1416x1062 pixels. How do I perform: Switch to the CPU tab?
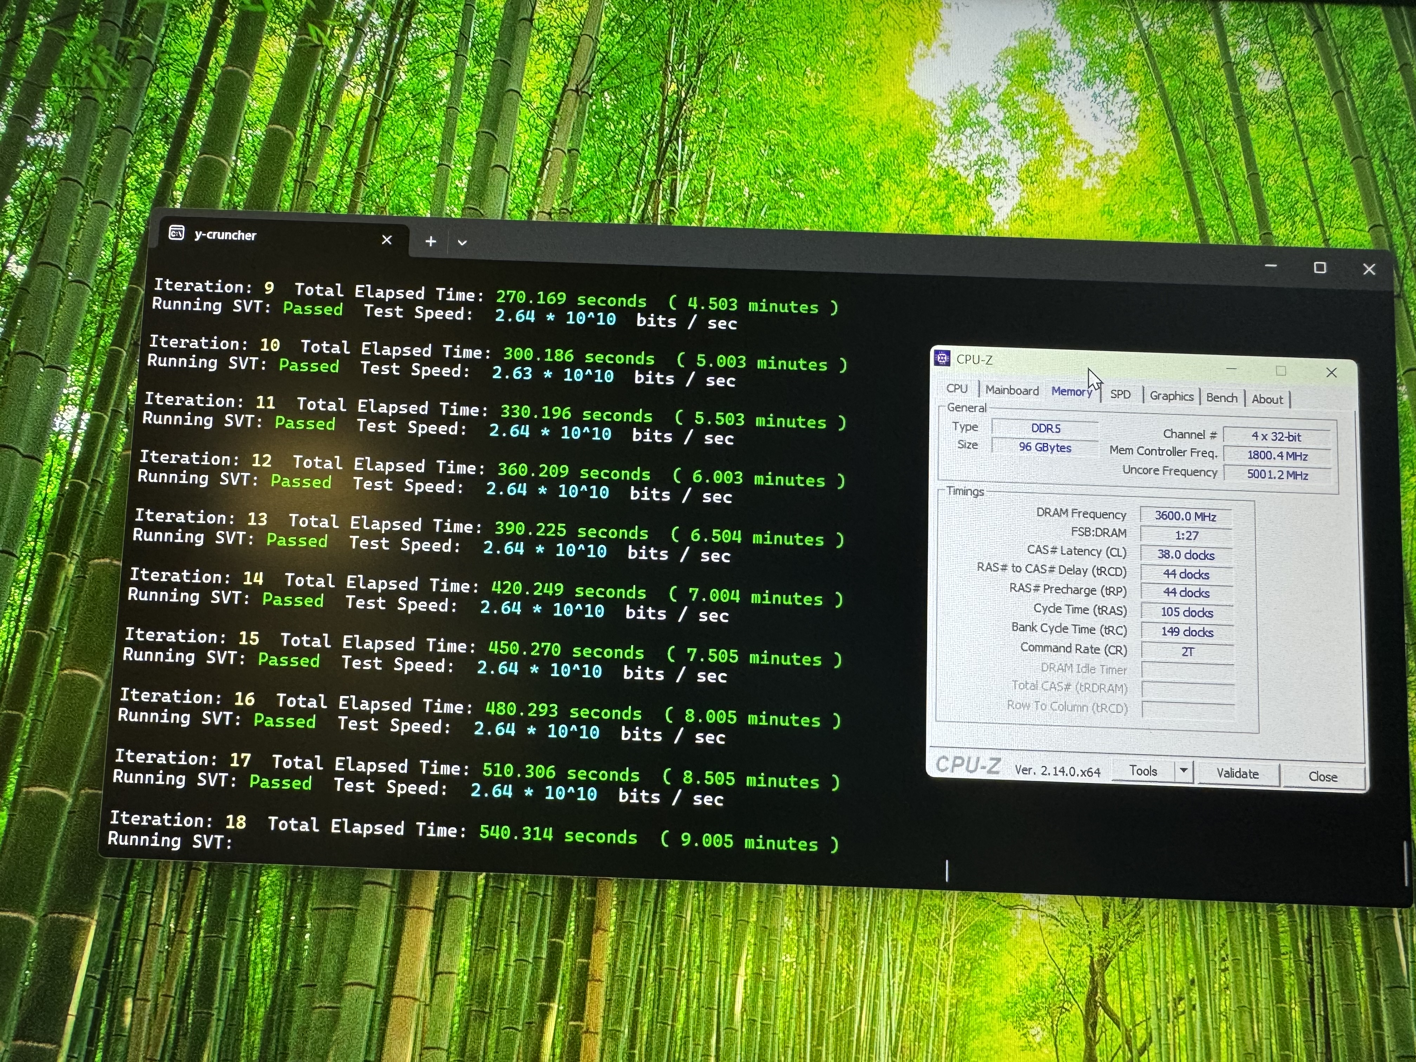coord(956,388)
